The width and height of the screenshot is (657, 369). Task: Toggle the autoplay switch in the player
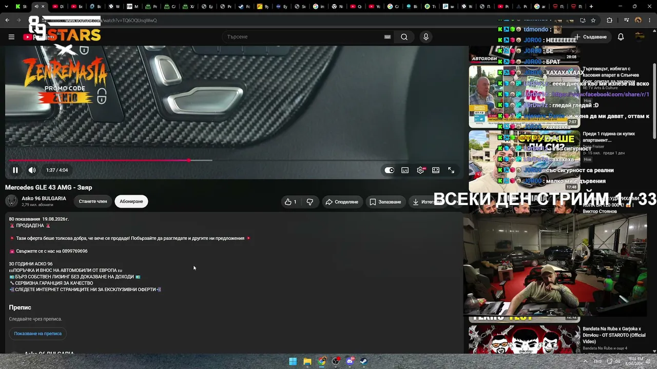tap(390, 170)
